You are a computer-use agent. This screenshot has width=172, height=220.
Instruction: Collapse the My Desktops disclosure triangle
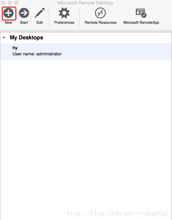[x=4, y=38]
